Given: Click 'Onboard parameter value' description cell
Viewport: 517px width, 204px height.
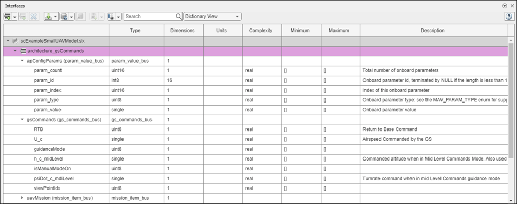Looking at the screenshot, I should pyautogui.click(x=434, y=110).
